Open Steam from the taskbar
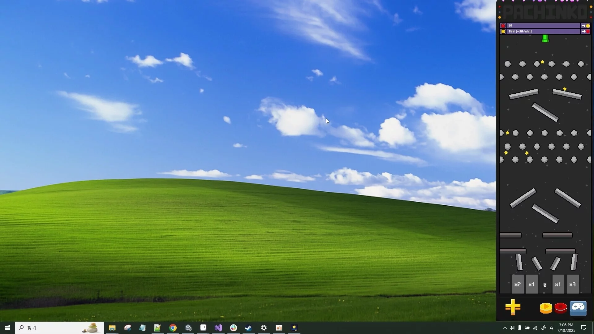 coord(248,328)
